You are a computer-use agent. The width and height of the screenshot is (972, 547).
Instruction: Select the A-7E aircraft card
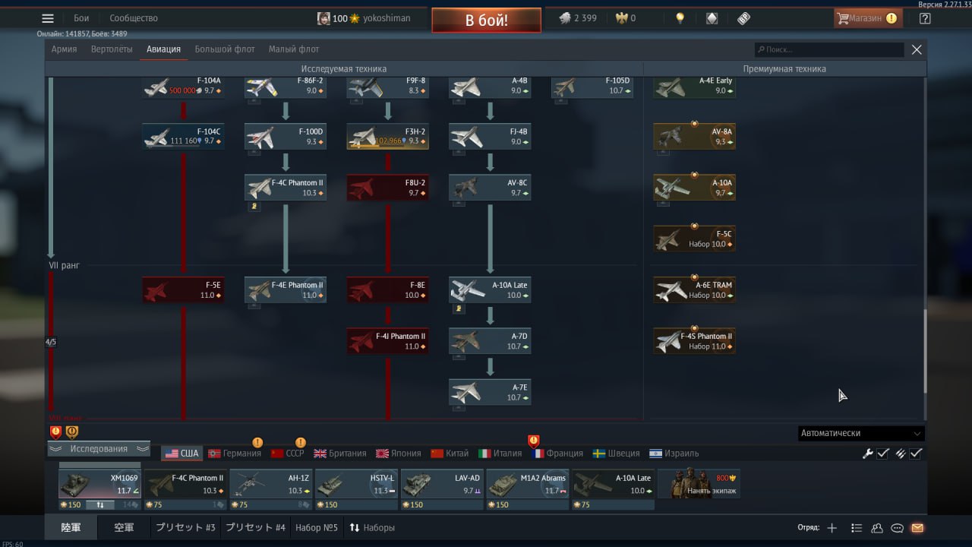490,392
